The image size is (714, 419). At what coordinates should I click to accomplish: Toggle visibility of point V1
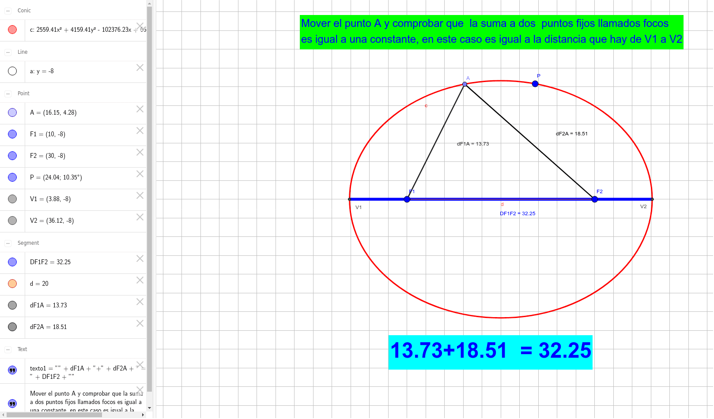point(12,199)
